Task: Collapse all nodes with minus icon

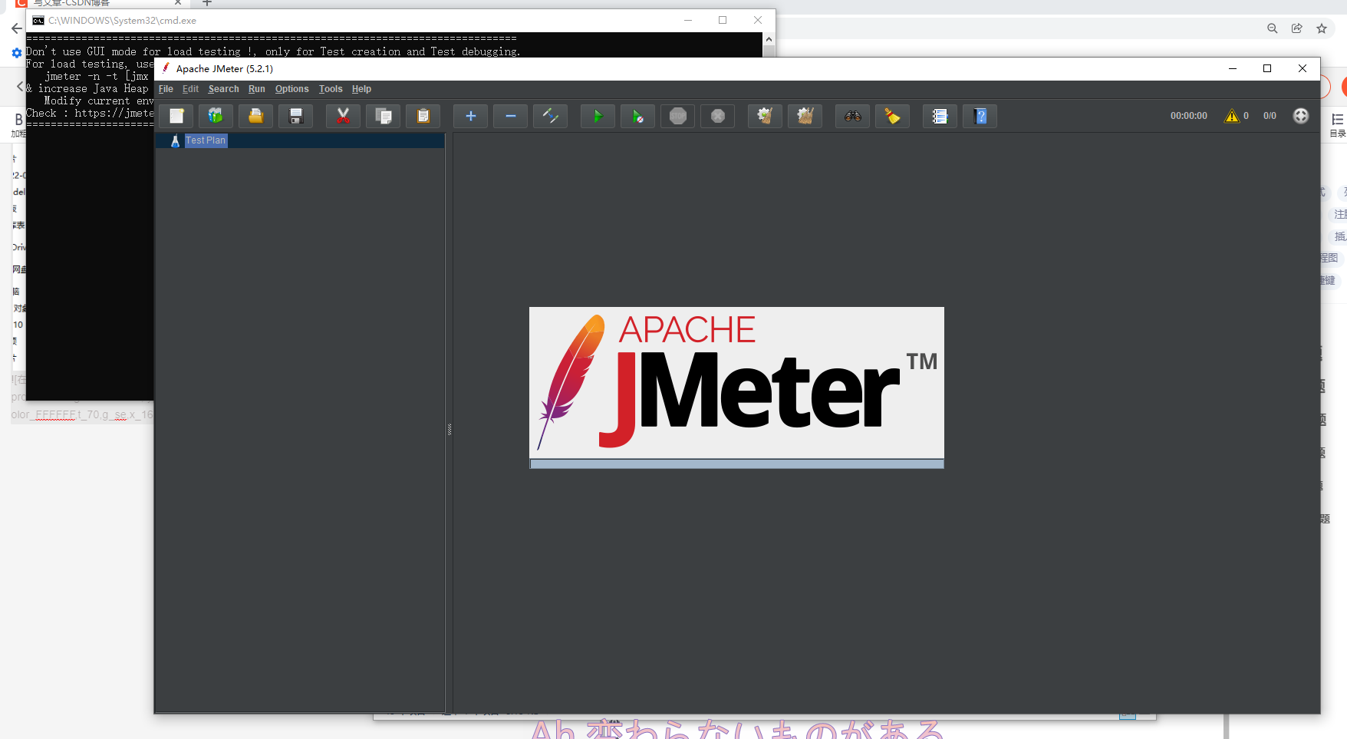Action: (510, 116)
